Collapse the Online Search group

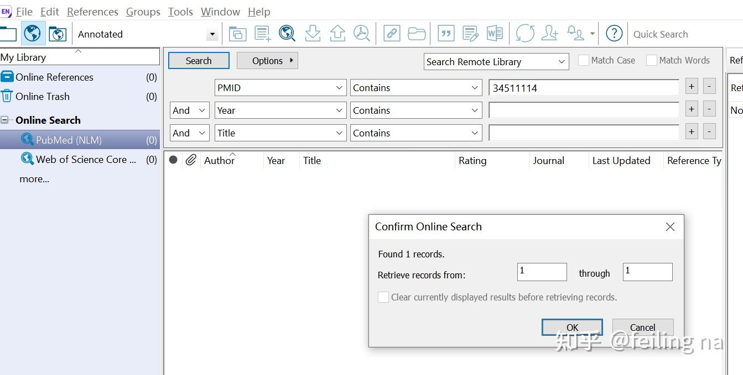(5, 120)
